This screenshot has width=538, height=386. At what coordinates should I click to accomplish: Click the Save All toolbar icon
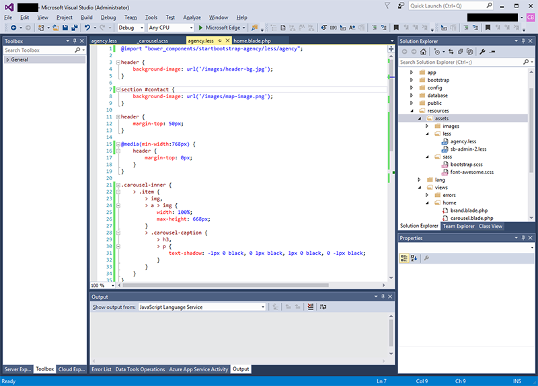tap(75, 28)
